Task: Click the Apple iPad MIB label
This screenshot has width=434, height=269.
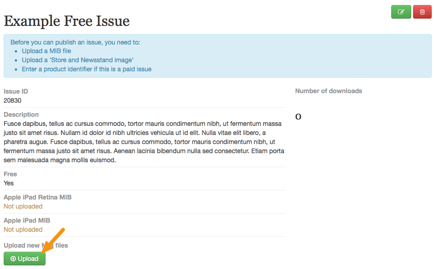Action: pyautogui.click(x=27, y=221)
